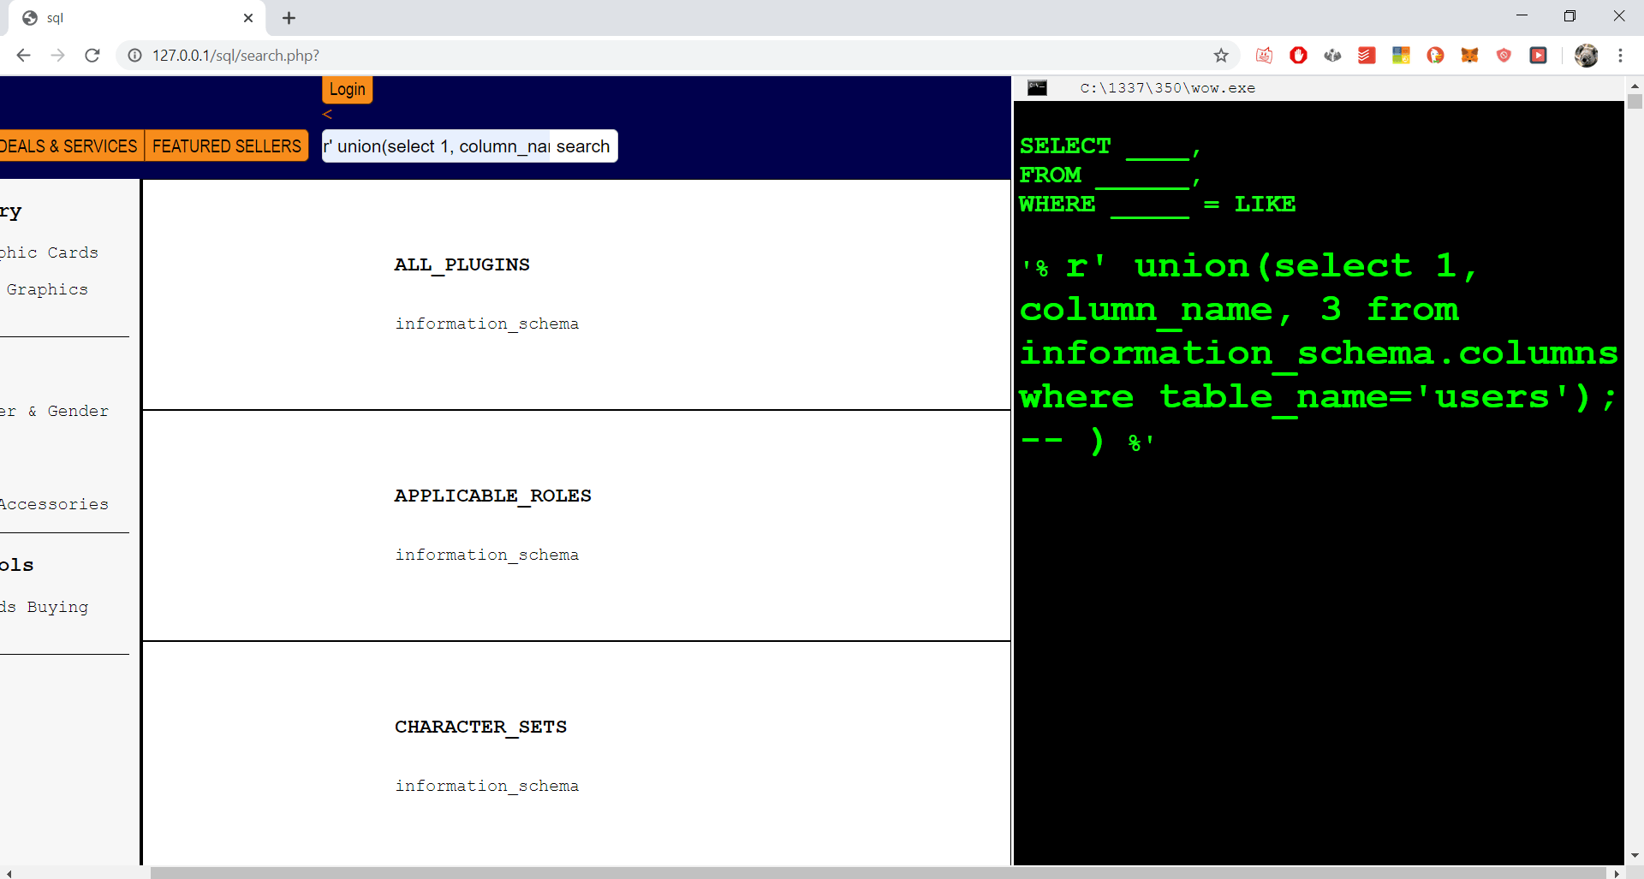Click the page info circle in address bar
Image resolution: width=1644 pixels, height=879 pixels.
pyautogui.click(x=134, y=55)
